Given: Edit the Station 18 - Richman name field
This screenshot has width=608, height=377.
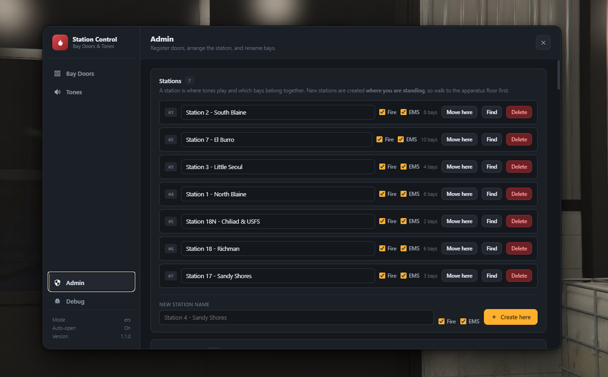Looking at the screenshot, I should point(278,249).
